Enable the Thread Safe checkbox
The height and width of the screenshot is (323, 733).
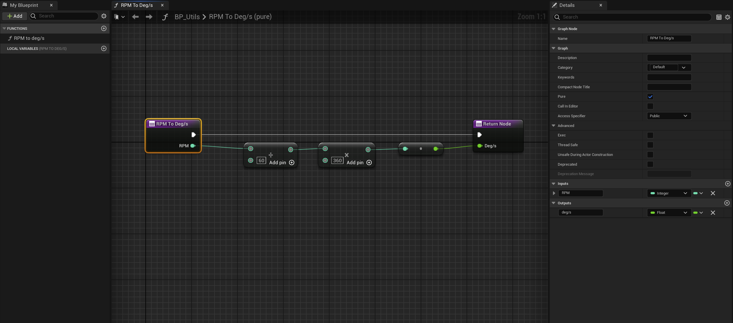coord(650,145)
